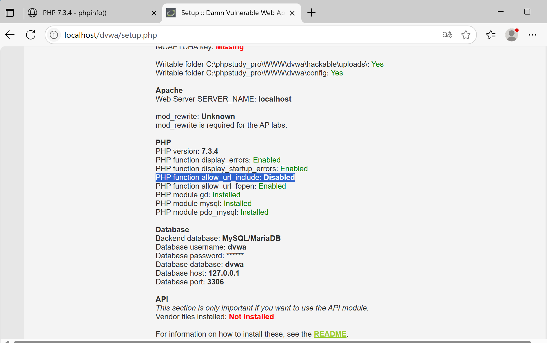
Task: View site information icon in address bar
Action: point(54,35)
